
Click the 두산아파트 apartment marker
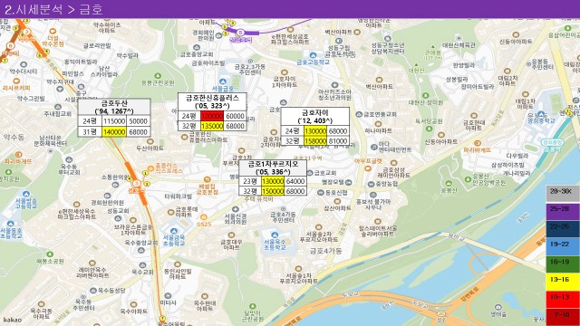pyautogui.click(x=150, y=141)
